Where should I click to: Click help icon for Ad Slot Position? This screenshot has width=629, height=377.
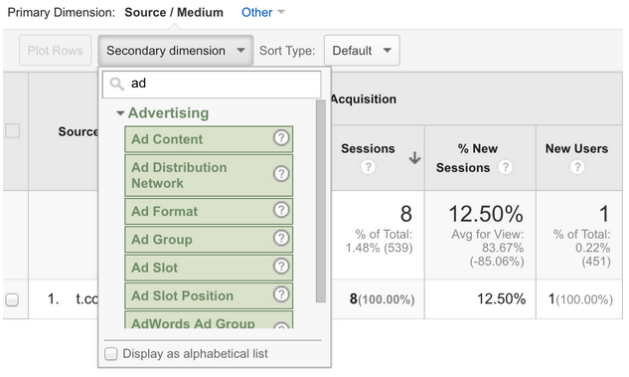281,294
